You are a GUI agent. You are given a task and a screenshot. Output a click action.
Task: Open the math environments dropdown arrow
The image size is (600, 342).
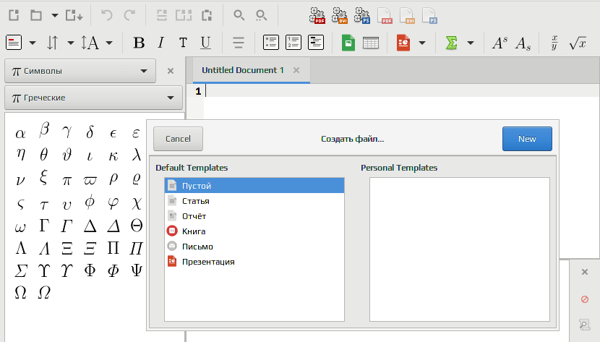point(471,43)
